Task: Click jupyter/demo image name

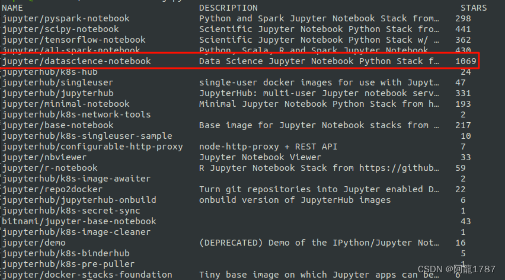Action: [x=34, y=243]
